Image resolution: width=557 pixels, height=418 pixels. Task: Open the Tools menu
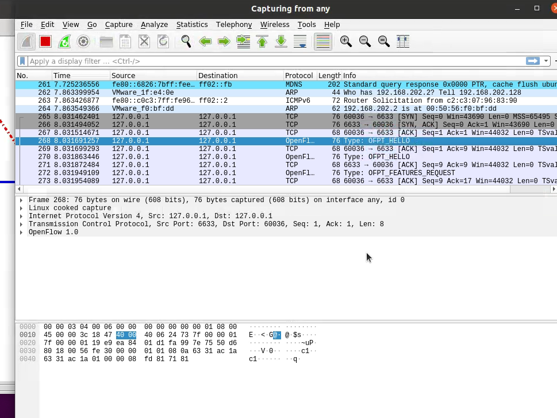coord(306,25)
